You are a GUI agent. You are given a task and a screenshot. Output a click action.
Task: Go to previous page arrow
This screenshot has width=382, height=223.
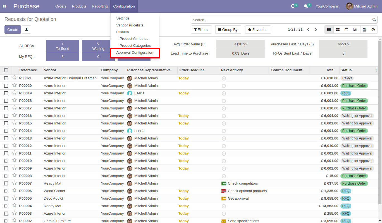tap(308, 30)
